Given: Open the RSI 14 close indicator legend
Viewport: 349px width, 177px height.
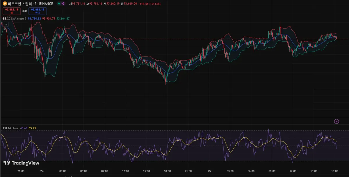Looking at the screenshot, I should (x=10, y=128).
